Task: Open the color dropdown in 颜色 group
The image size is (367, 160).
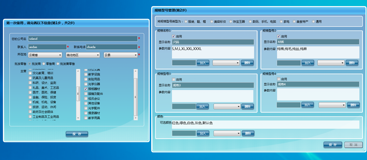Action: 227,133
